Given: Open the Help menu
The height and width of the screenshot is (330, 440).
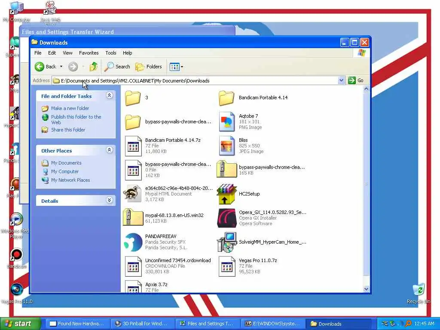Looking at the screenshot, I should click(x=127, y=53).
